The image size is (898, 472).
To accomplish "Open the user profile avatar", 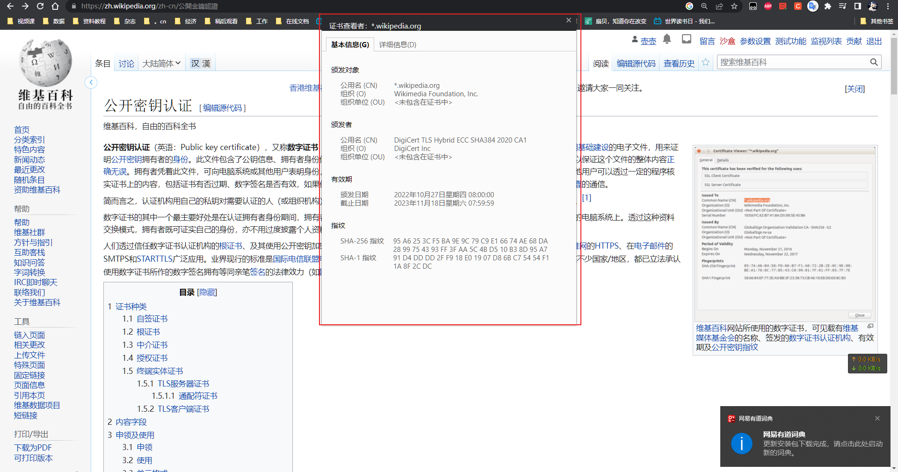I will (873, 6).
